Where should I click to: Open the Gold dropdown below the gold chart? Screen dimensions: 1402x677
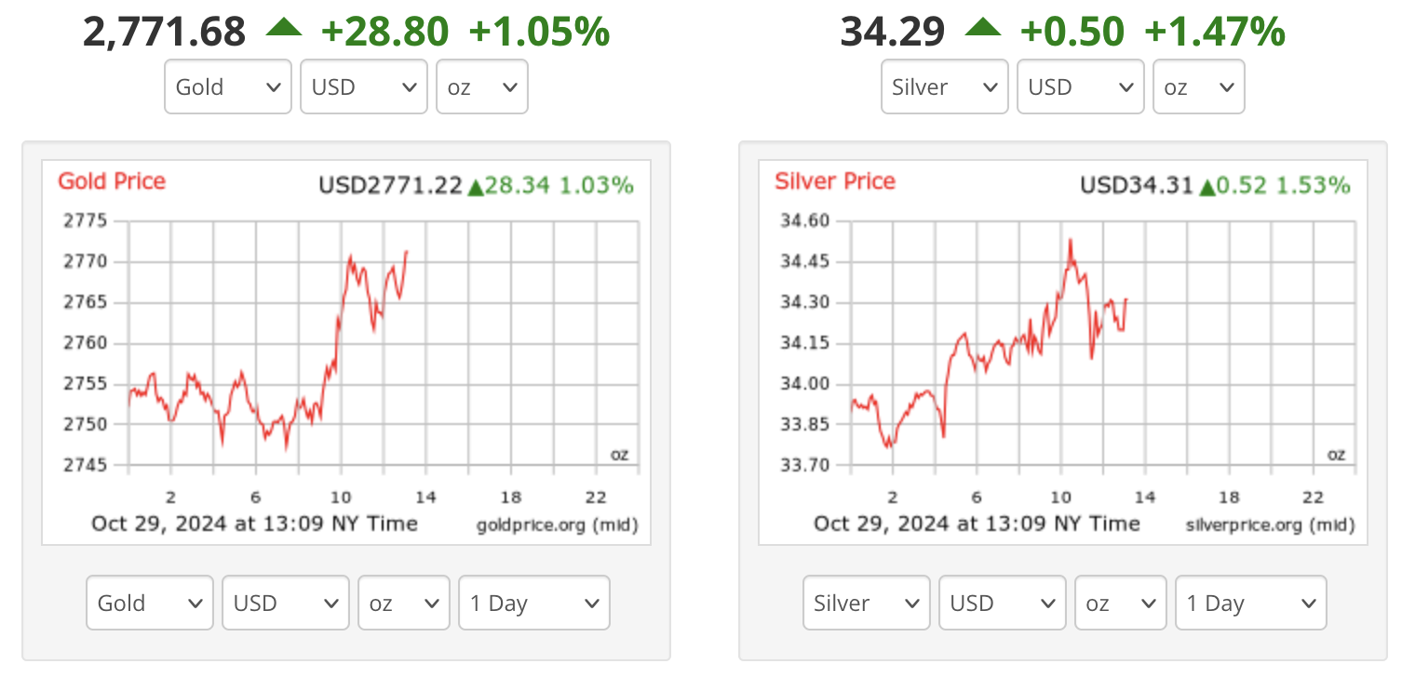coord(150,604)
